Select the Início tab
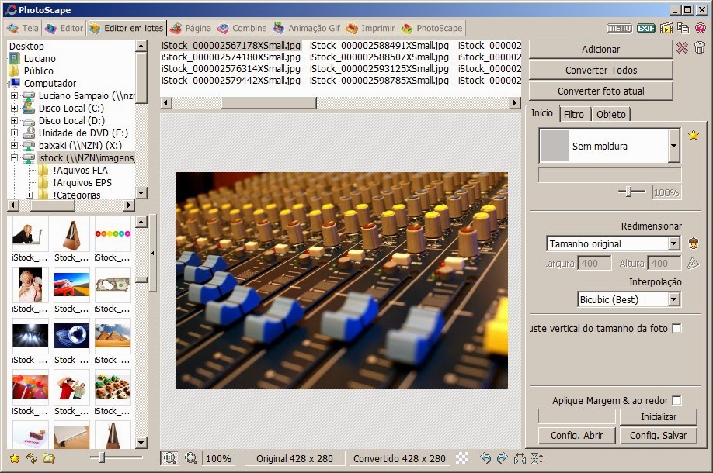713x473 pixels. pyautogui.click(x=542, y=113)
